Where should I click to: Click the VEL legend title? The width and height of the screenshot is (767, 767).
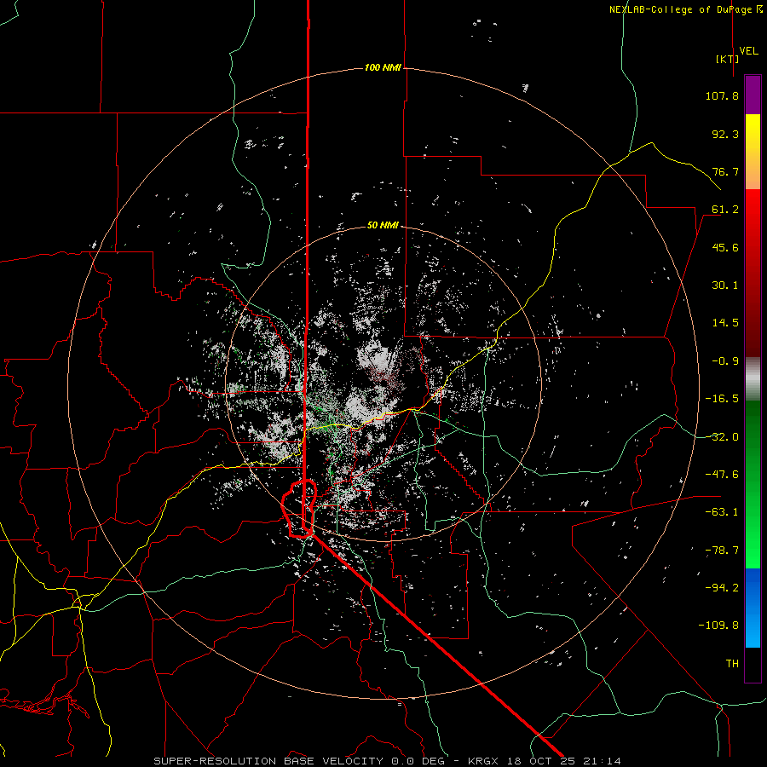749,51
